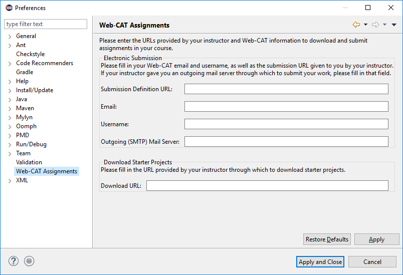The image size is (403, 275).
Task: Click the Cancel button
Action: coord(372,261)
